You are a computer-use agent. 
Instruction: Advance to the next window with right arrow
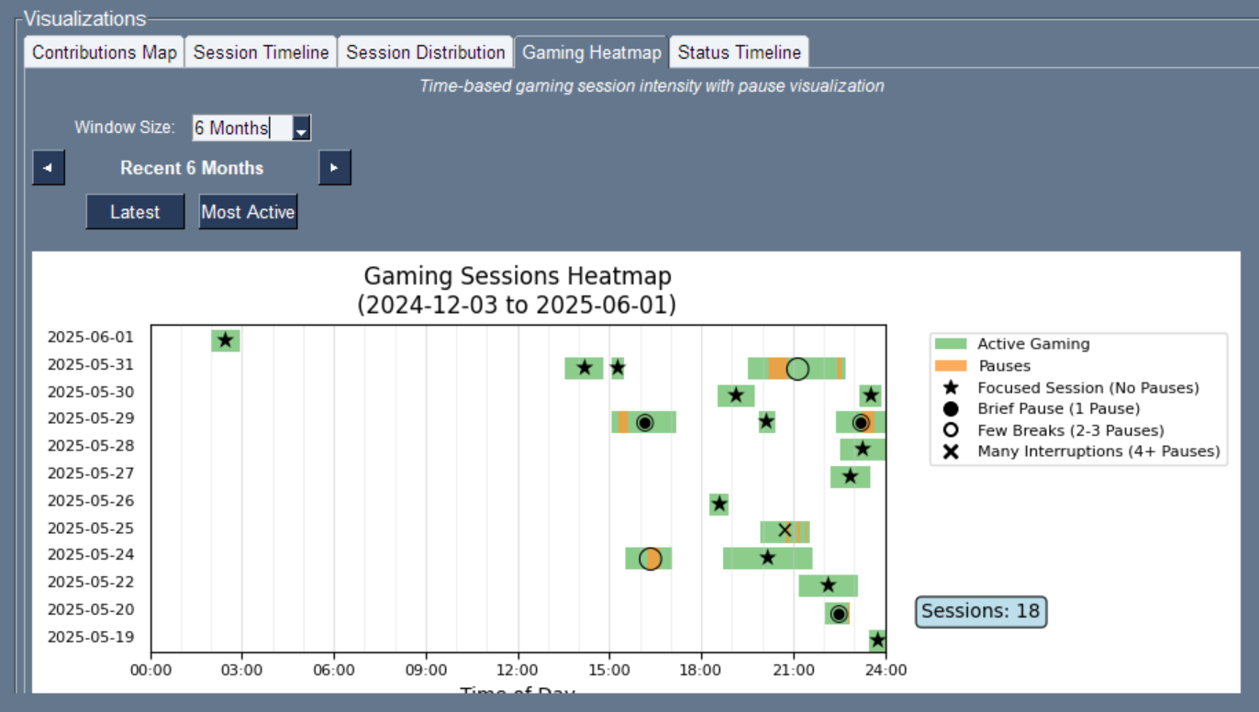tap(335, 168)
